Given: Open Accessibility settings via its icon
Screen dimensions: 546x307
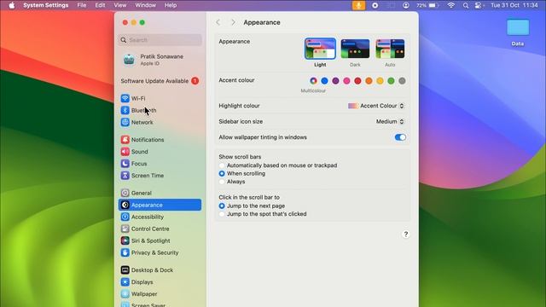Looking at the screenshot, I should click(125, 217).
